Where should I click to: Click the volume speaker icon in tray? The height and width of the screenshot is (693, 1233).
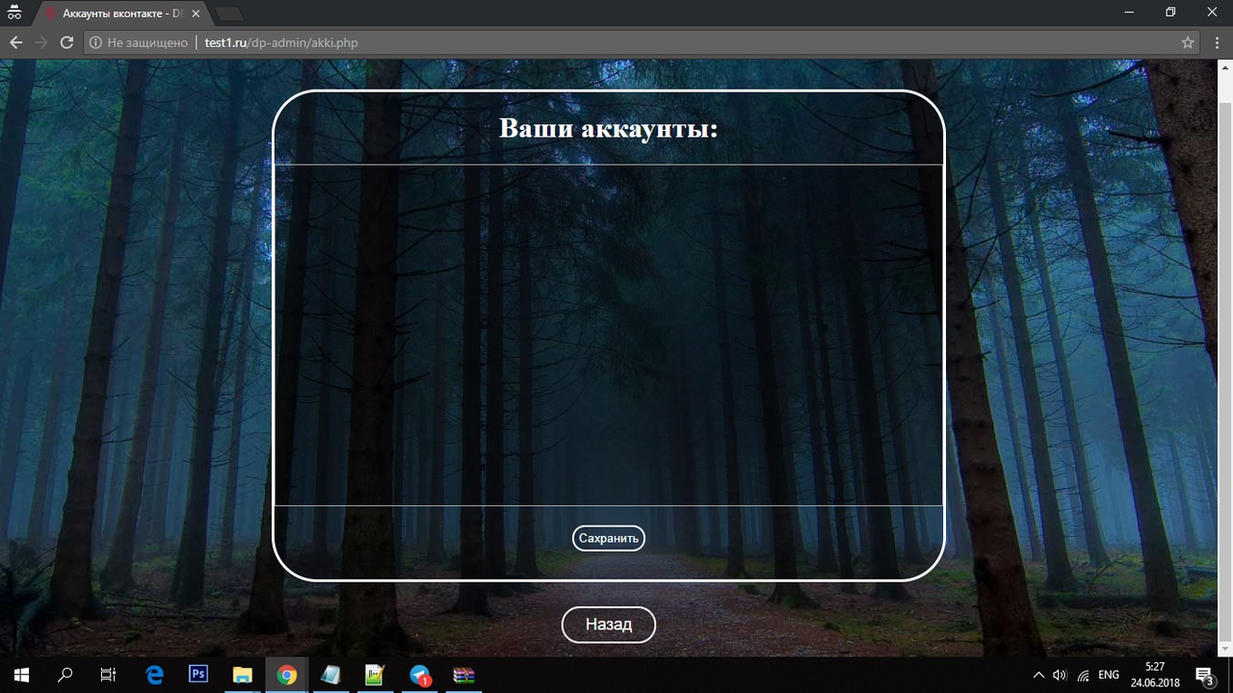pos(1061,675)
